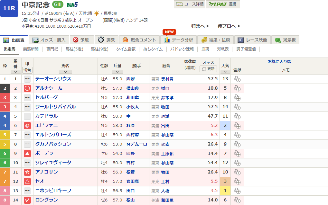Screen dimensions: 328x205
Task: Open jockey 横山典 profile link
Action: [x=134, y=88]
